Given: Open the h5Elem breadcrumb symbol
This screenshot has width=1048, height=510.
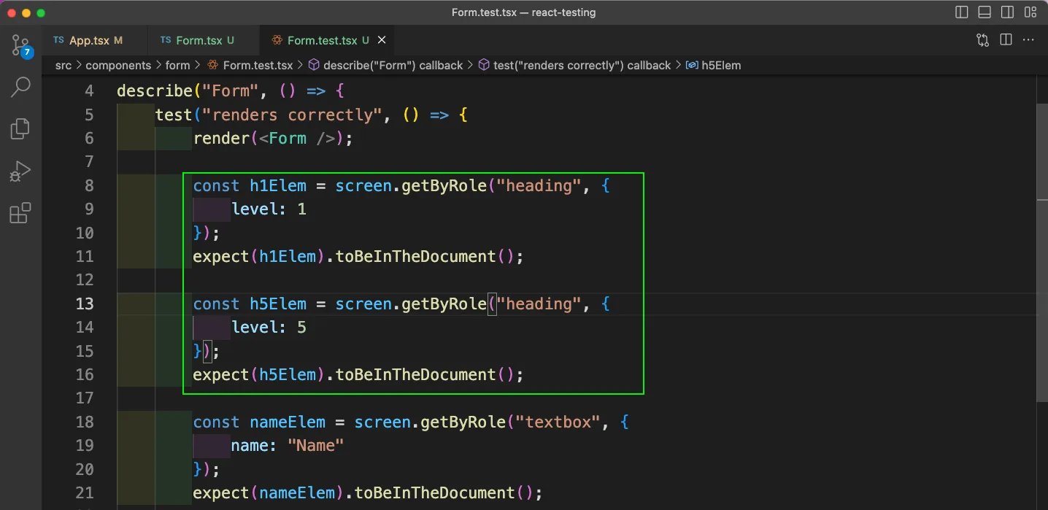Looking at the screenshot, I should click(714, 66).
